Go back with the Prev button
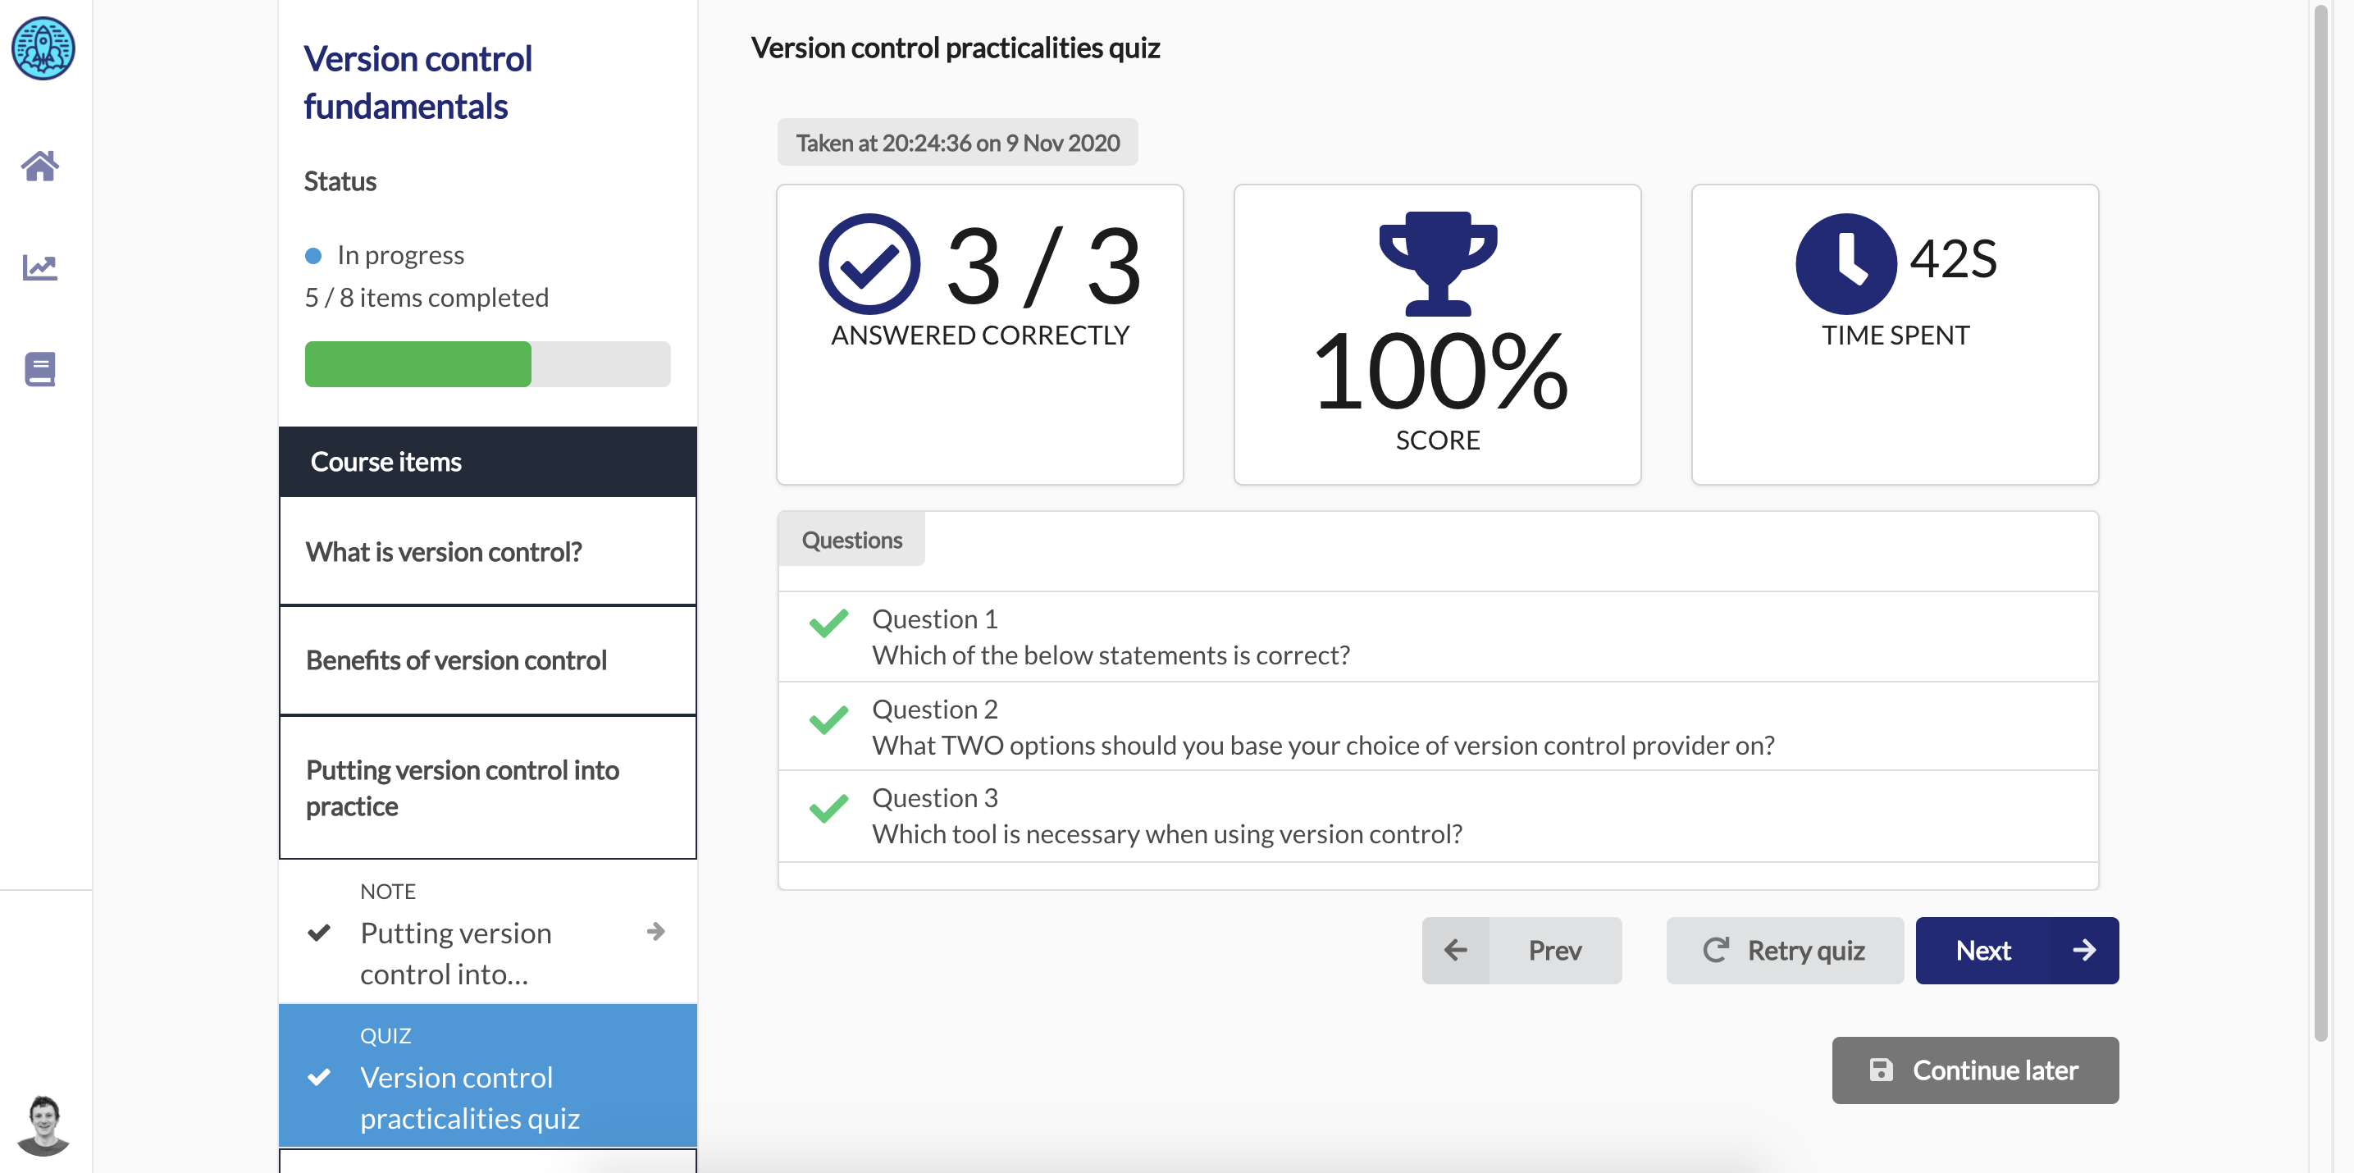2354x1173 pixels. 1521,950
